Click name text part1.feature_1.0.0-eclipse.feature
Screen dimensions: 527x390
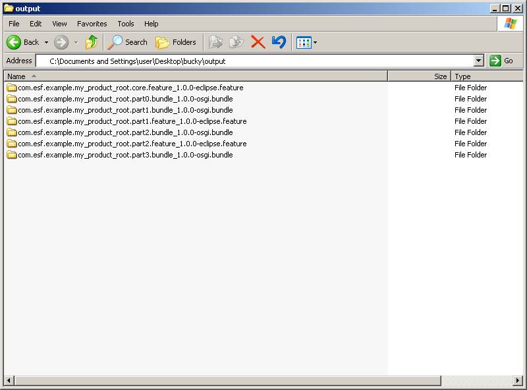pos(132,121)
